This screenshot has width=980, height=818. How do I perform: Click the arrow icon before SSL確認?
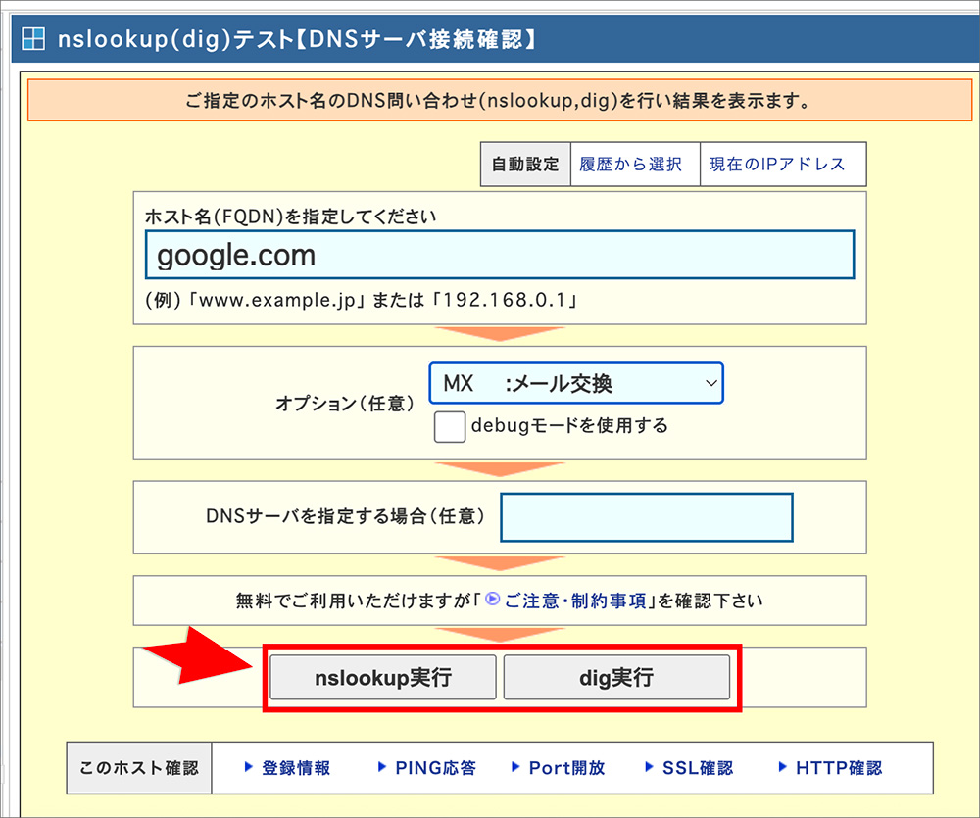651,768
